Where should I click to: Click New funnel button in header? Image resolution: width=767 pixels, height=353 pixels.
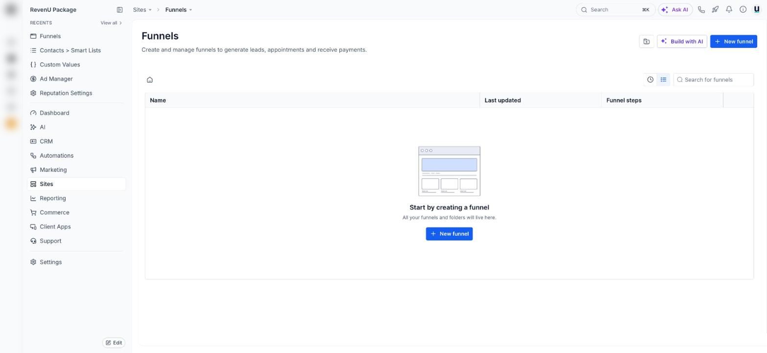(x=734, y=42)
